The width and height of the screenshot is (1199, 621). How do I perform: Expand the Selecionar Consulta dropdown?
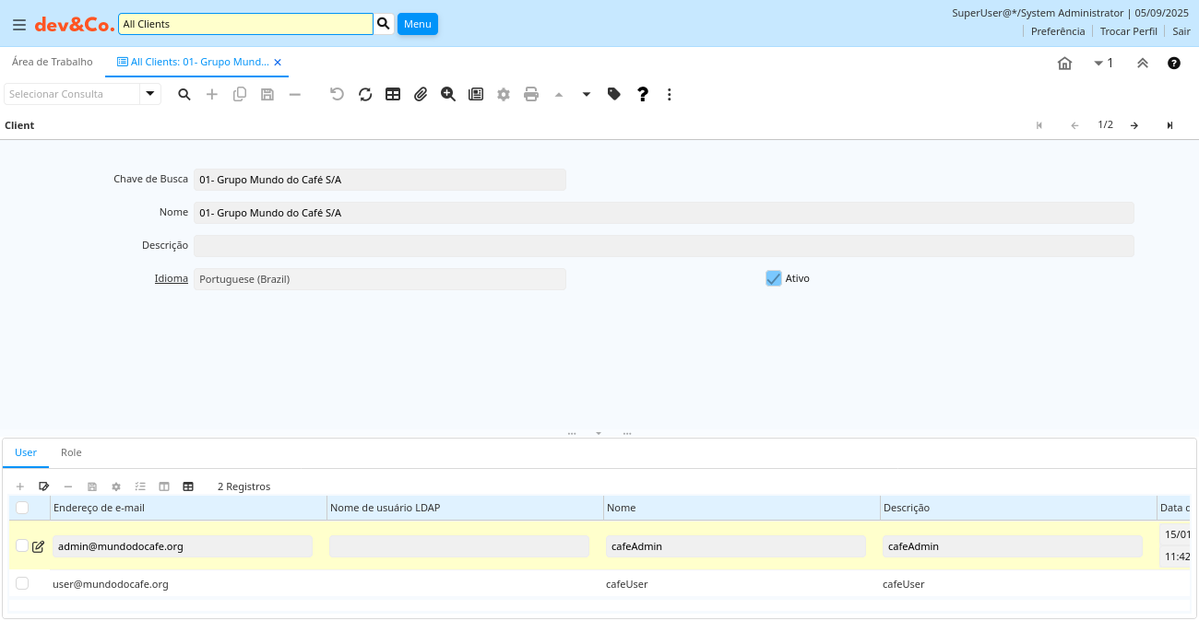click(150, 94)
